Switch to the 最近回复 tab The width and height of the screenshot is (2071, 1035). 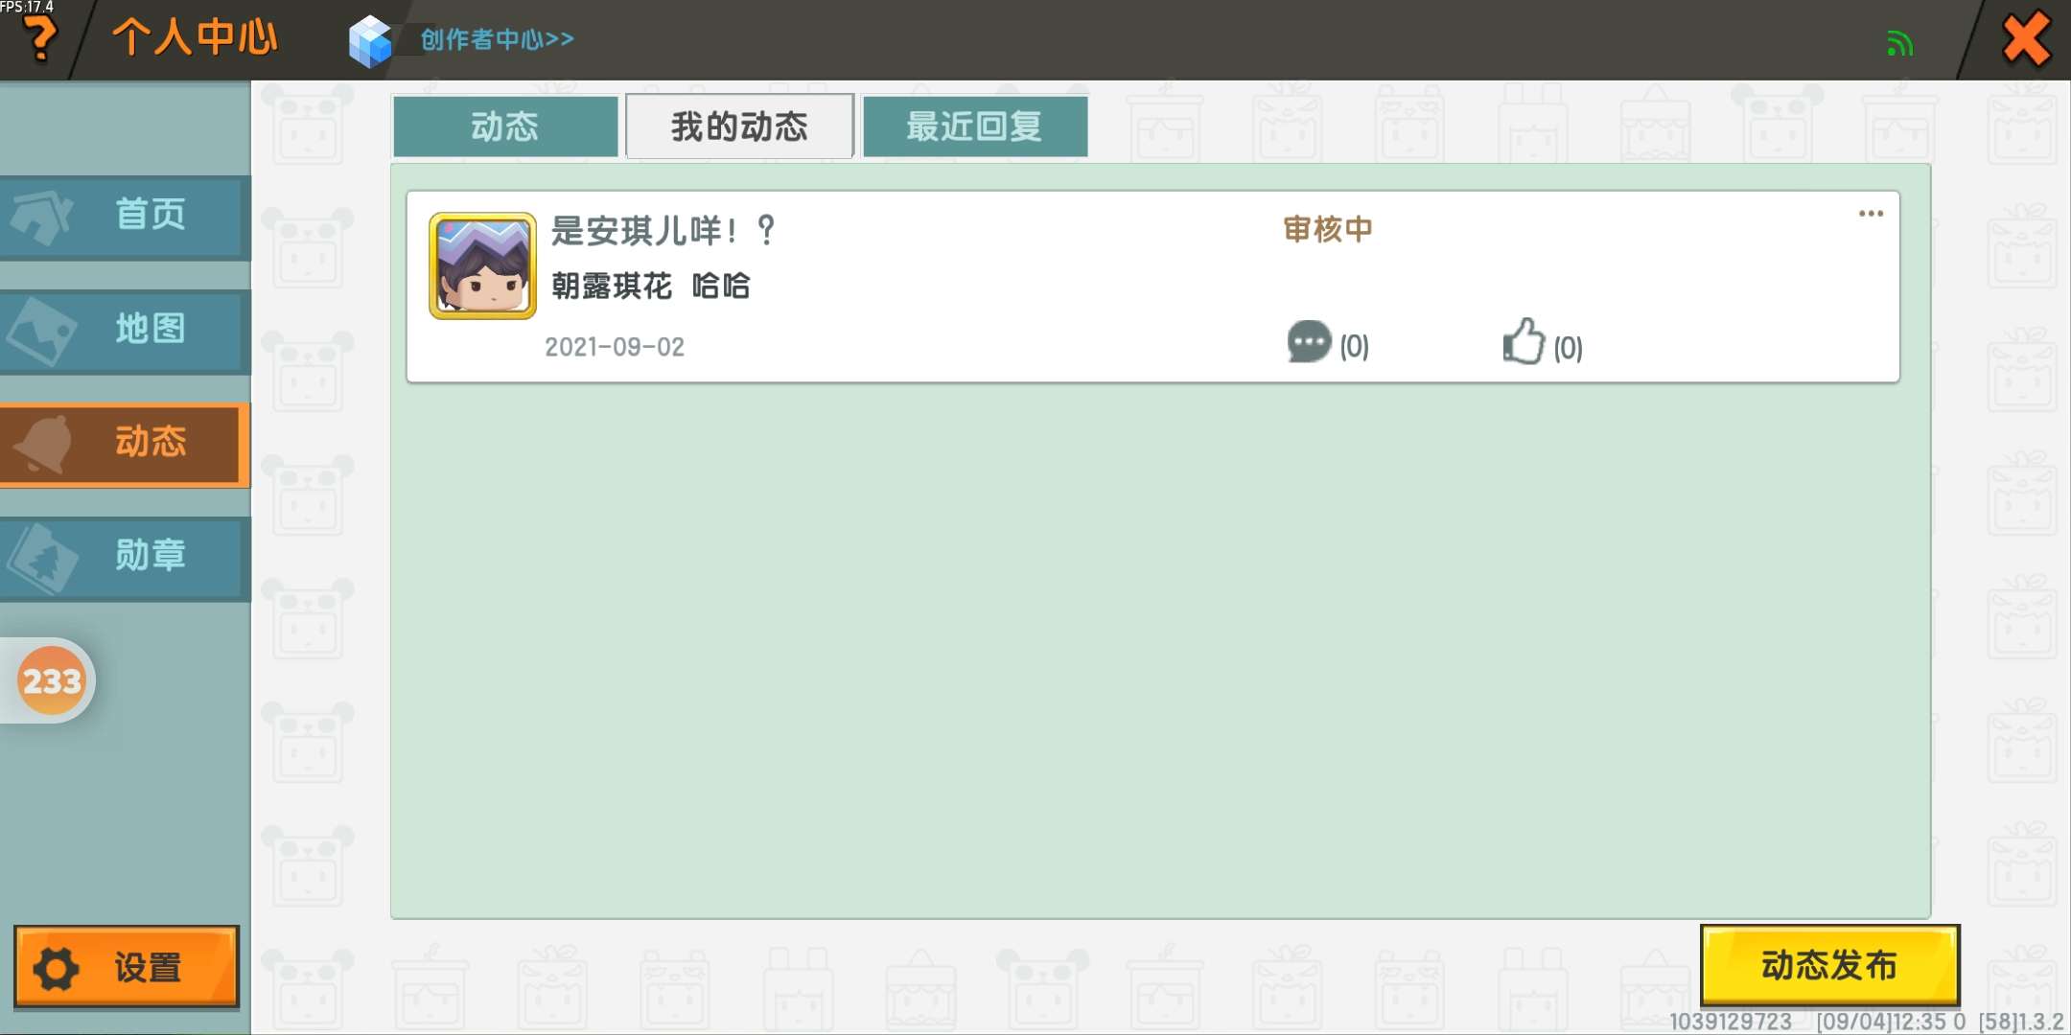coord(974,126)
